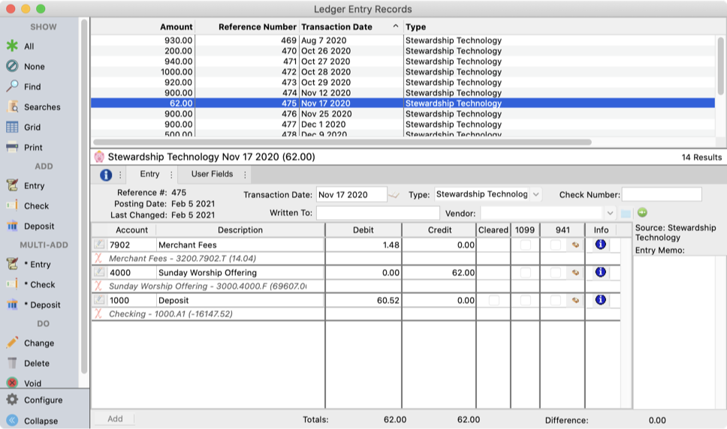
Task: Click info icon on Sunday Worship Offering row
Action: coord(600,272)
